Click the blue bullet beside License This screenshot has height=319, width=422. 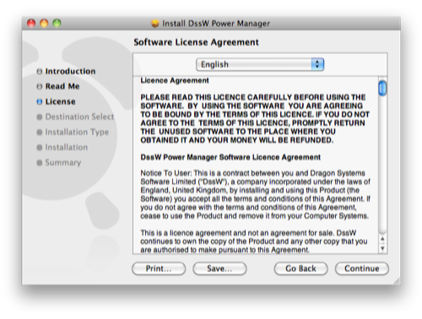point(40,102)
